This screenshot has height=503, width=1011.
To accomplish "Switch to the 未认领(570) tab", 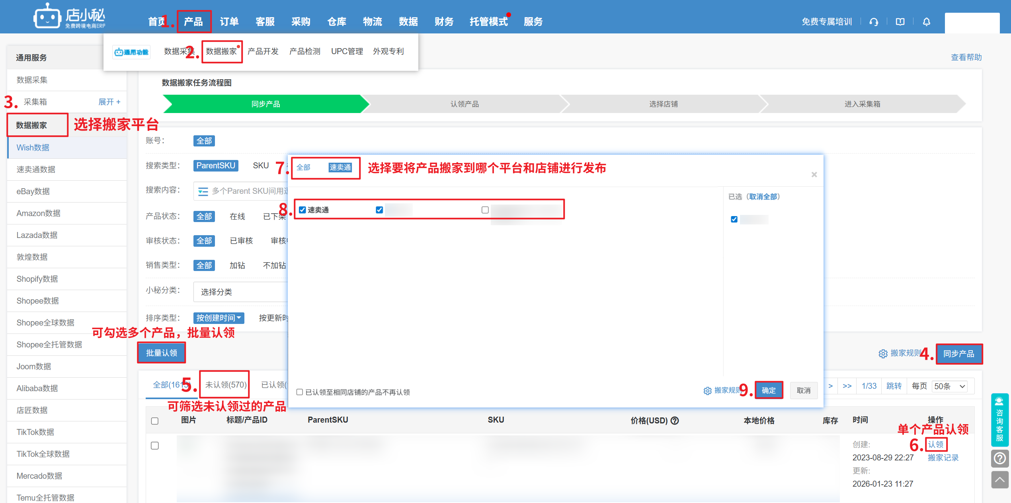I will (x=225, y=385).
